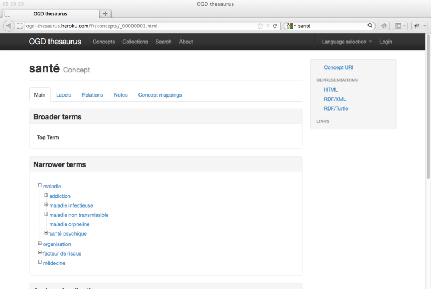Open the Language selection dropdown

tap(346, 42)
